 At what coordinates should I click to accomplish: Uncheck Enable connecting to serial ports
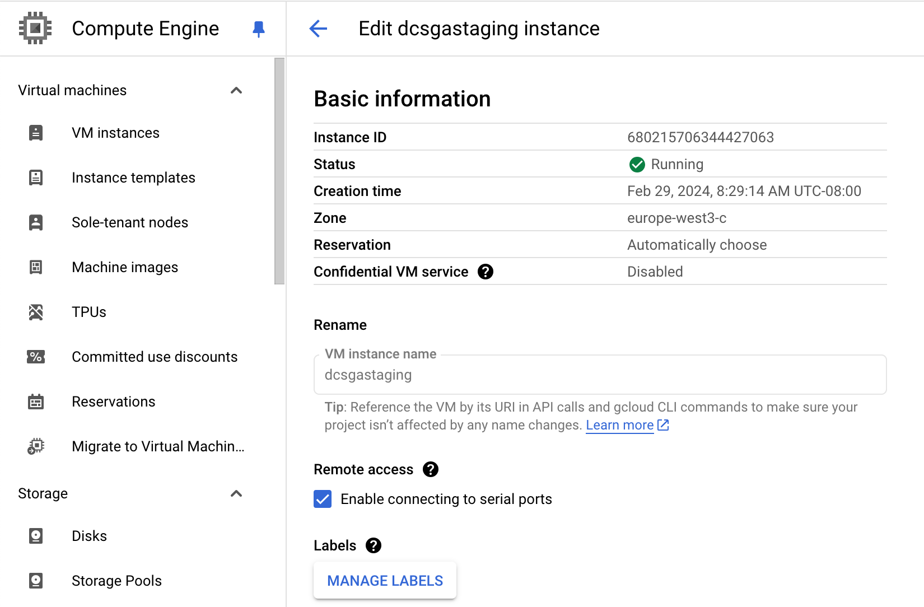[323, 499]
